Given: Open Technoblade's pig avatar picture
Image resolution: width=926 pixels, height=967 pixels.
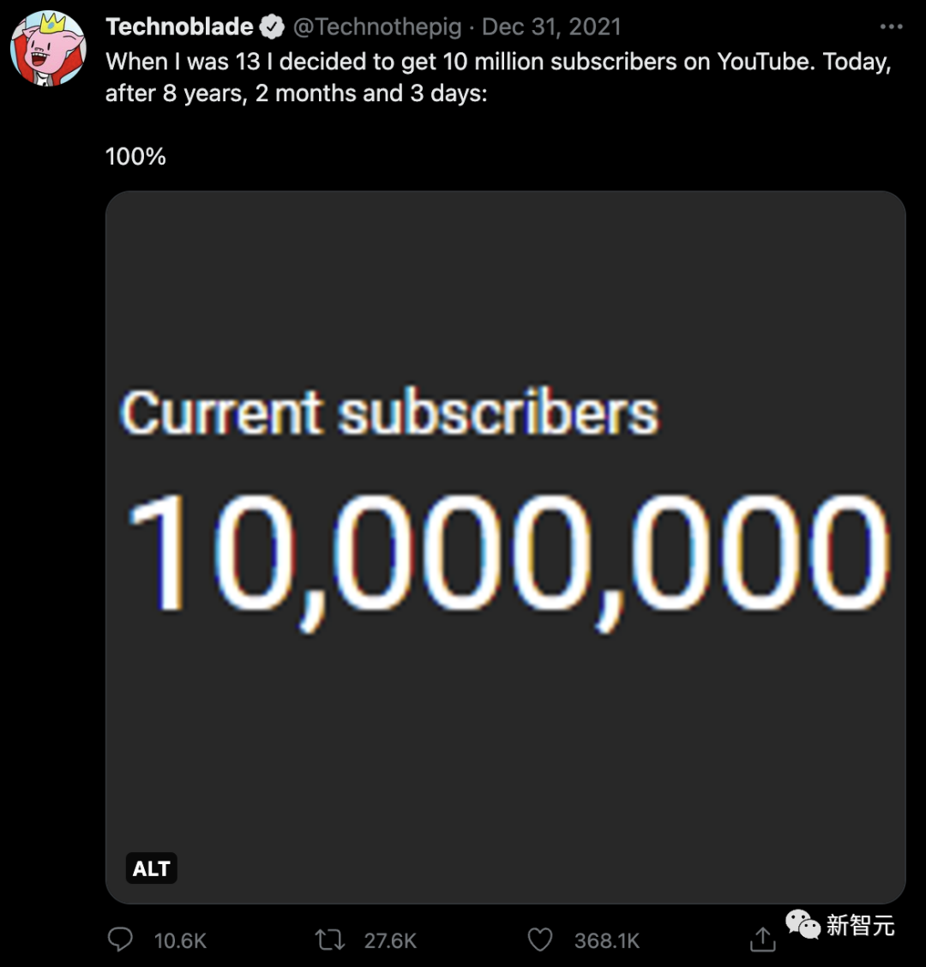Looking at the screenshot, I should point(48,48).
